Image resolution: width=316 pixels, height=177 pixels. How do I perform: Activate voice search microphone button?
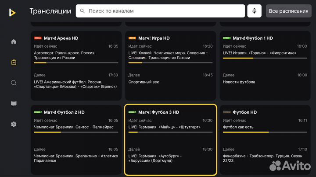(254, 11)
